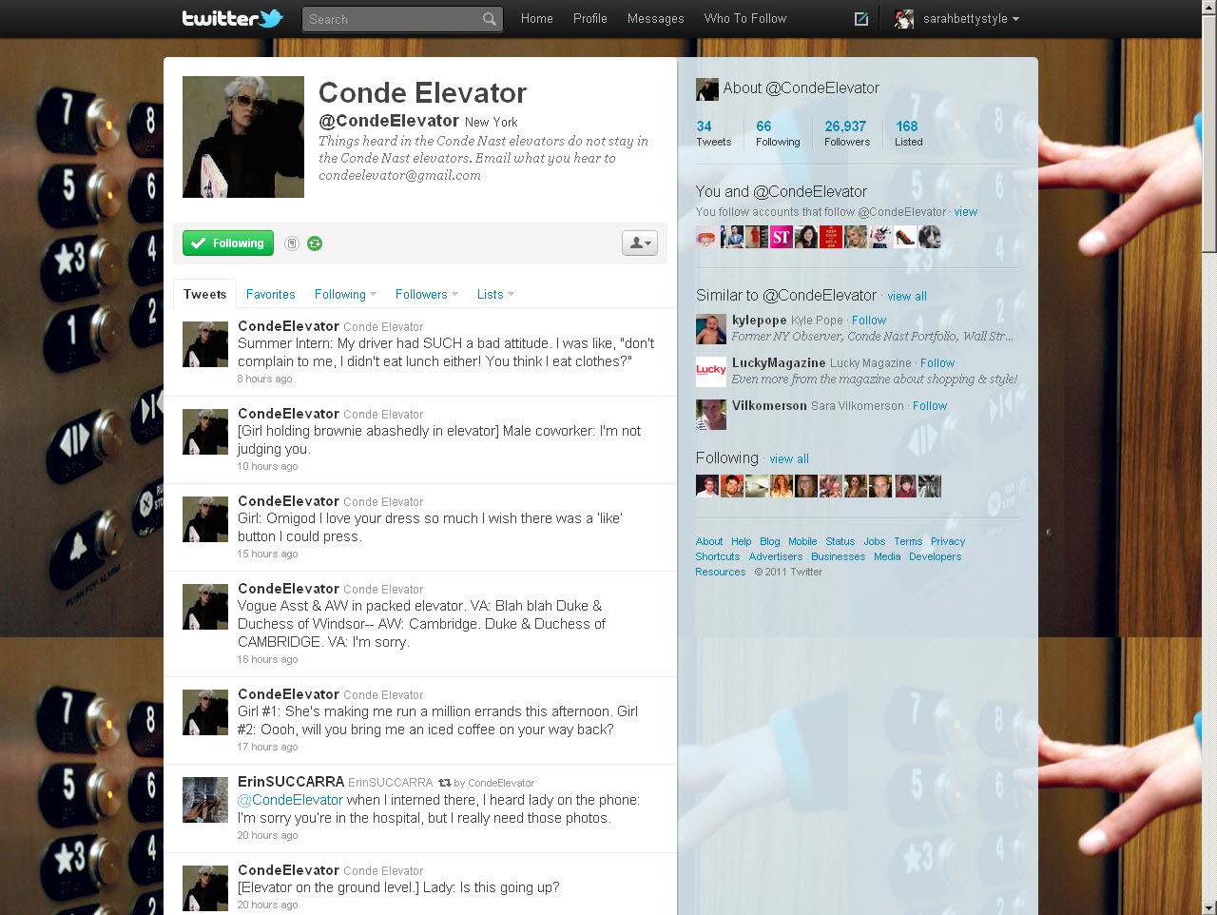Click Vilkomerson's avatar thumbnail
Screen dimensions: 1217x915
click(x=711, y=415)
